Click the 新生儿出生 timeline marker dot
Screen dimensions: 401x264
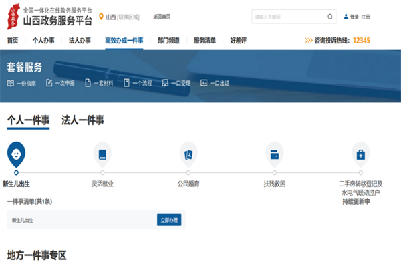16,172
